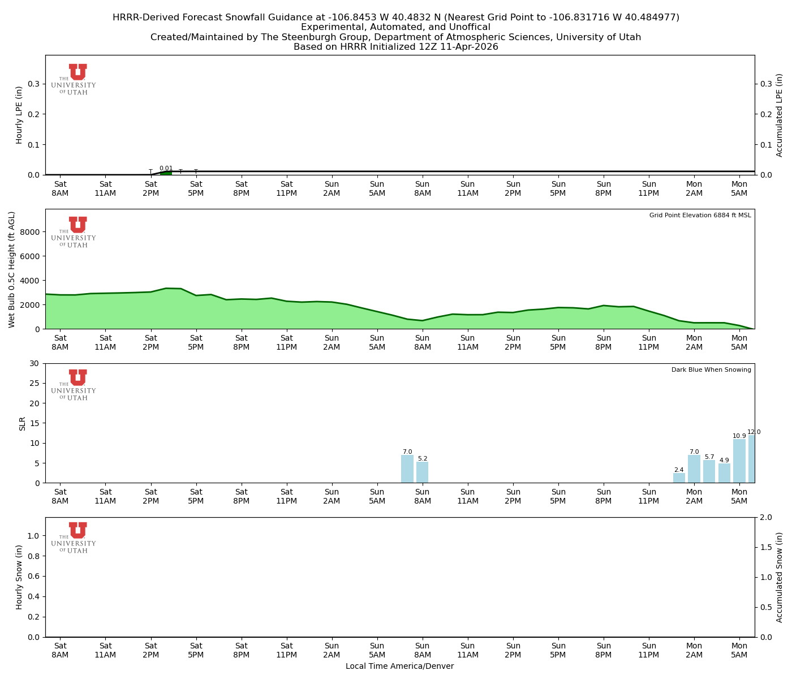
Task: Click the SLR bar labeled 4.9
Action: coord(724,473)
